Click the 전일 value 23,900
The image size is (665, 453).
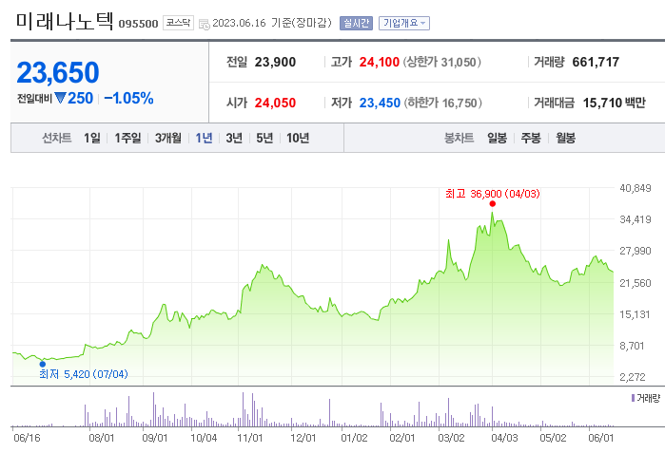[x=275, y=63]
